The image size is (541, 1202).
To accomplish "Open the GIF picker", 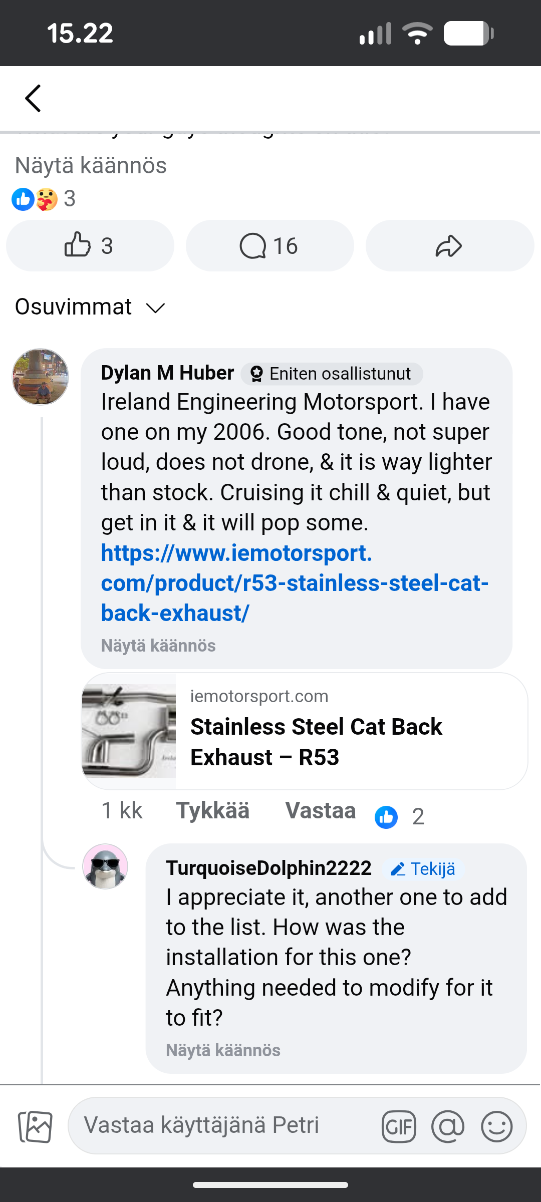I will tap(399, 1127).
